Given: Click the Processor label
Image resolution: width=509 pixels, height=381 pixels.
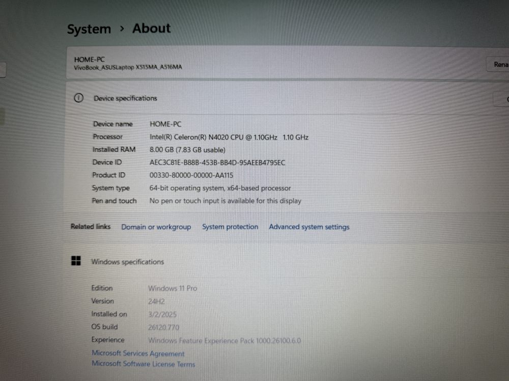Looking at the screenshot, I should [x=108, y=137].
